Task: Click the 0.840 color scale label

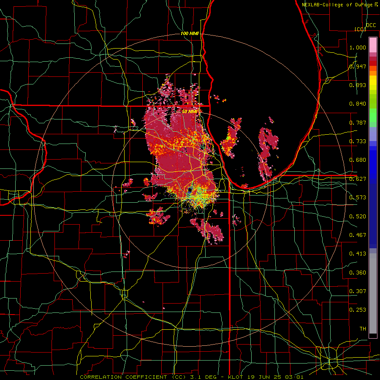Action: tap(358, 104)
